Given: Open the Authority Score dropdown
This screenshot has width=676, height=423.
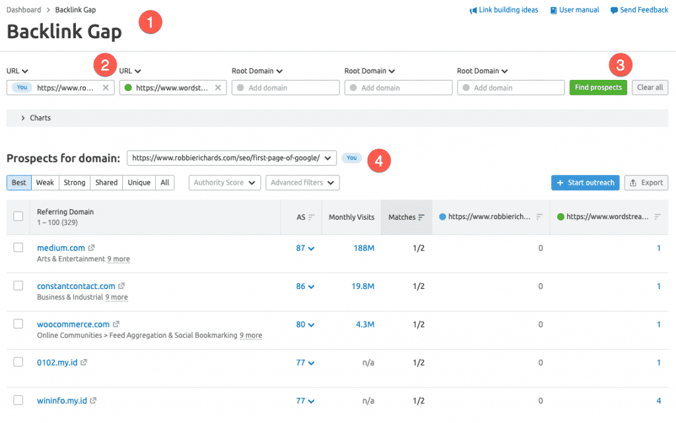Looking at the screenshot, I should point(224,183).
